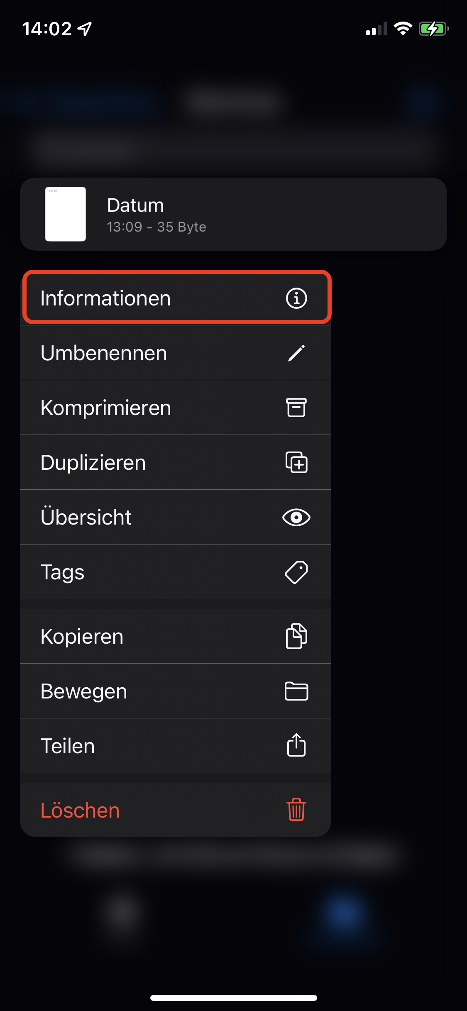Tap the duplicate plus icon
467x1011 pixels.
coord(296,462)
